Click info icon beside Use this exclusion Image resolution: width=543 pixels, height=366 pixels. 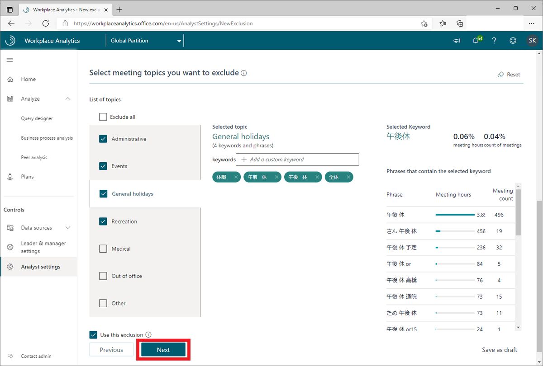click(148, 335)
